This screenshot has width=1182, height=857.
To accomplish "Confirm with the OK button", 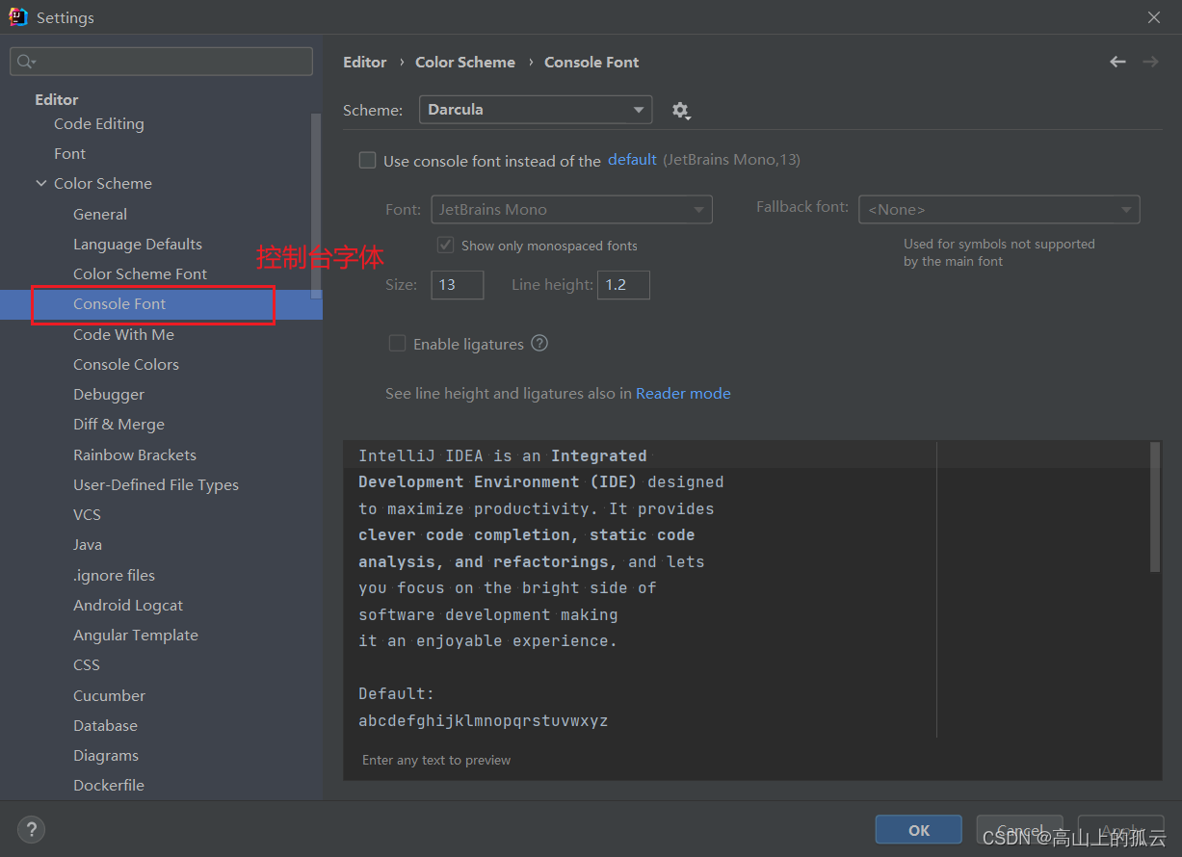I will coord(919,830).
